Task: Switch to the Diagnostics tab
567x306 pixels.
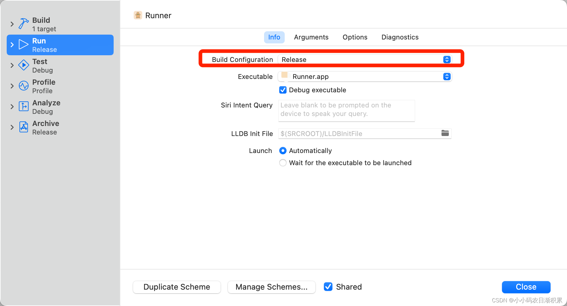Action: (400, 37)
